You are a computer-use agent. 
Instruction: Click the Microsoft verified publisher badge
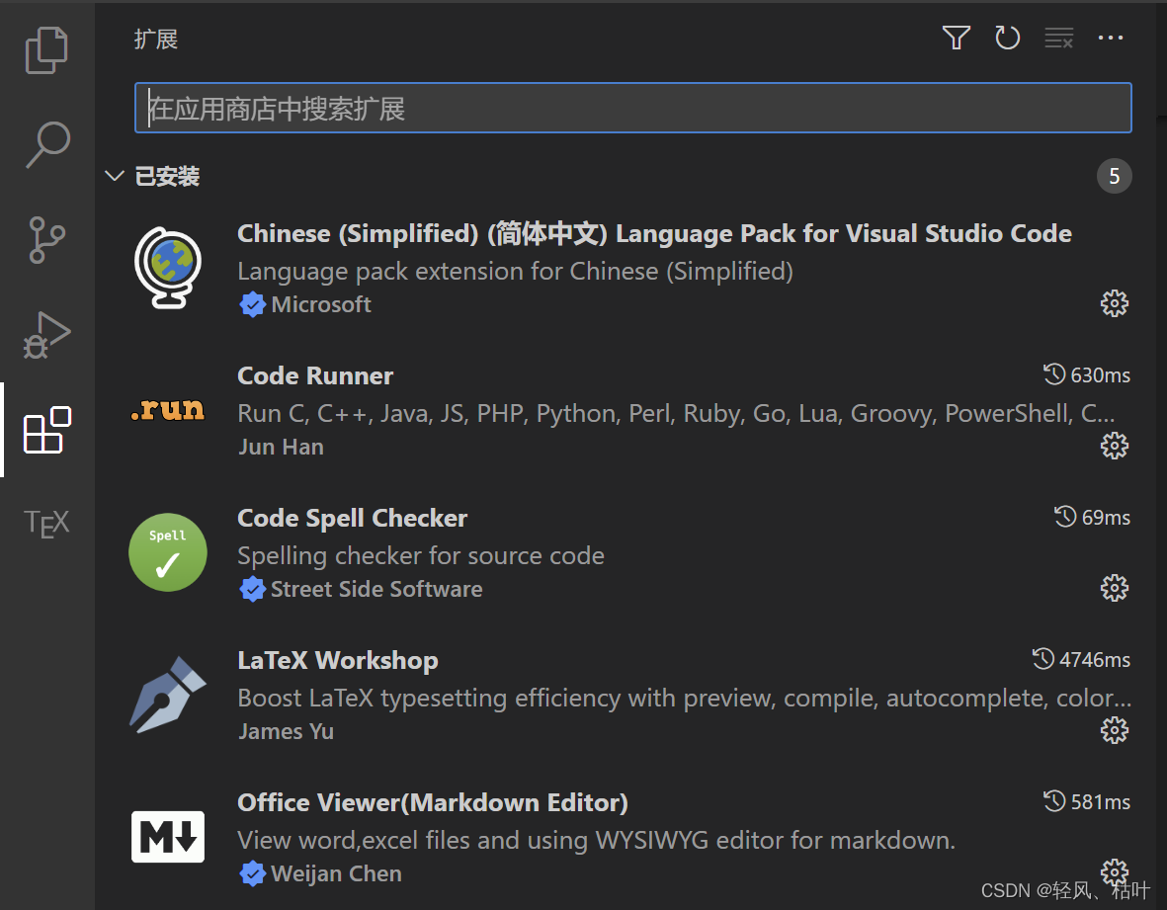(x=252, y=304)
